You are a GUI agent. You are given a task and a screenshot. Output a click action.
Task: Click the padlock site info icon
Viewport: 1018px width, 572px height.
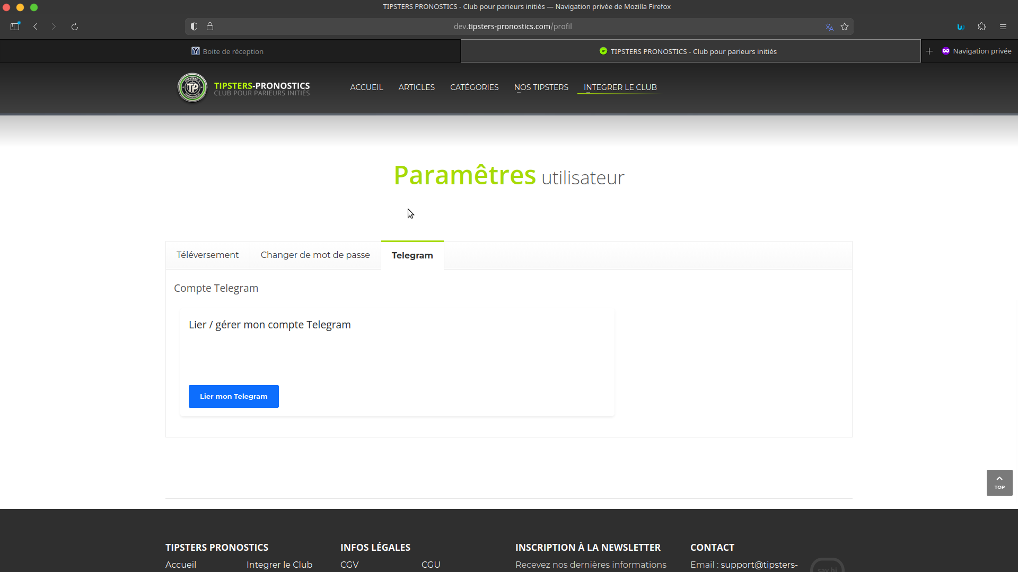pos(210,26)
